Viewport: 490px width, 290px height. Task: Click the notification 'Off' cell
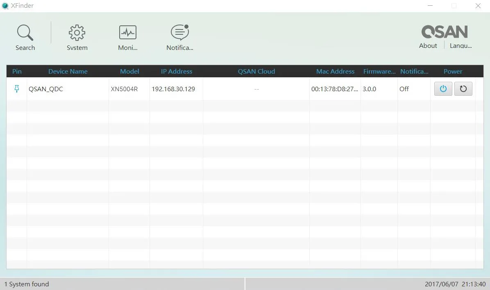pos(414,89)
